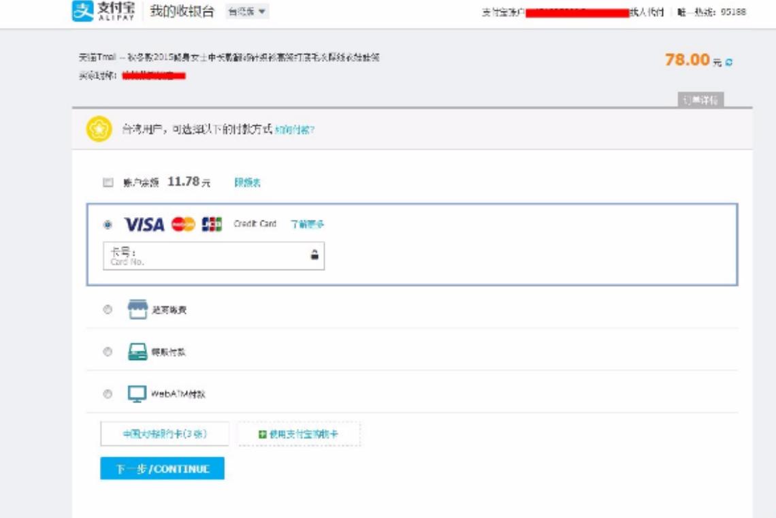Viewport: 776px width, 518px height.
Task: Click the cashier title next to Alipay logo
Action: (x=182, y=12)
